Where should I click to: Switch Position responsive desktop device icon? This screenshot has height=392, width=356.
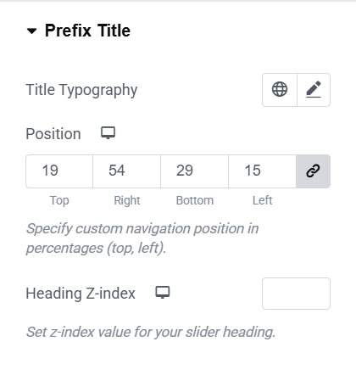click(x=108, y=132)
